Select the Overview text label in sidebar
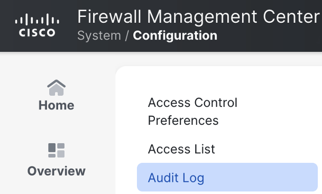 tap(56, 171)
